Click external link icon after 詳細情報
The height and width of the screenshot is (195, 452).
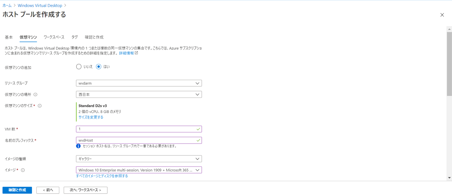click(136, 53)
